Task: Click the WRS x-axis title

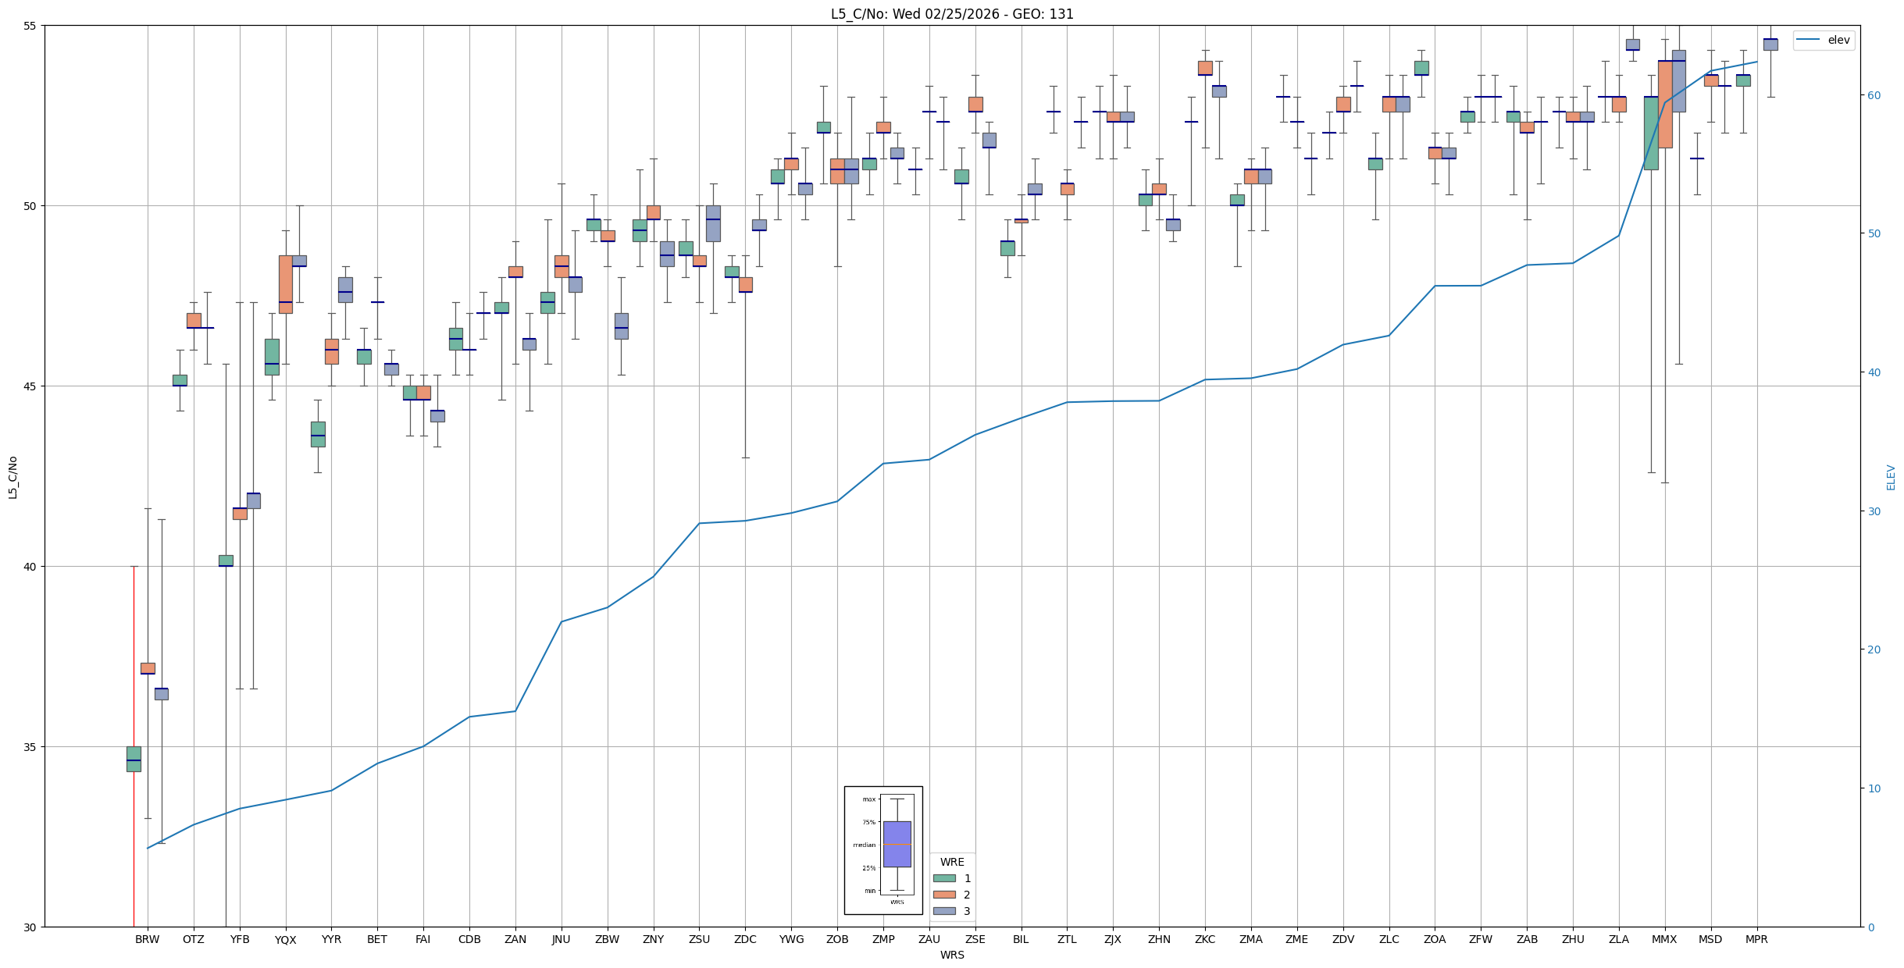Action: [x=951, y=955]
